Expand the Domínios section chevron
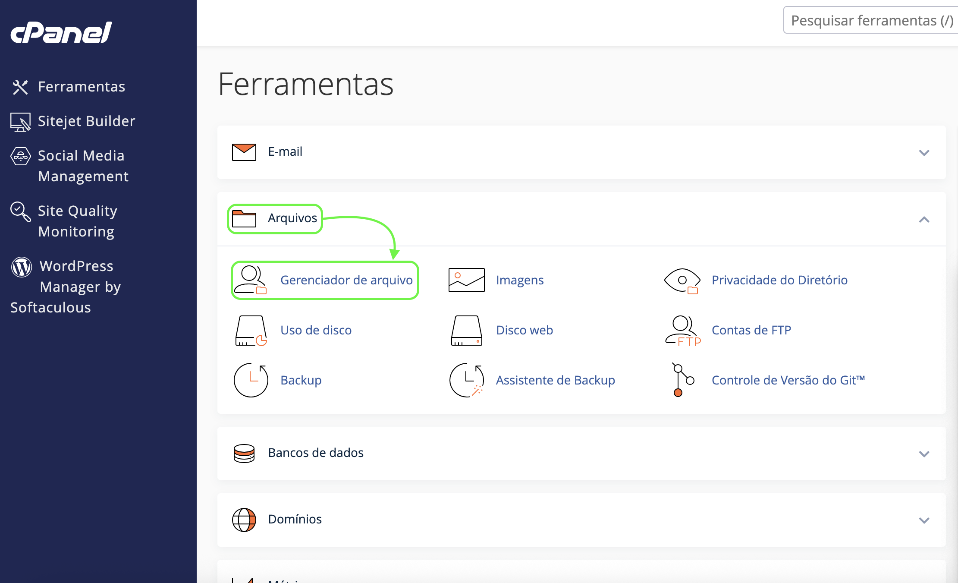 (x=924, y=520)
